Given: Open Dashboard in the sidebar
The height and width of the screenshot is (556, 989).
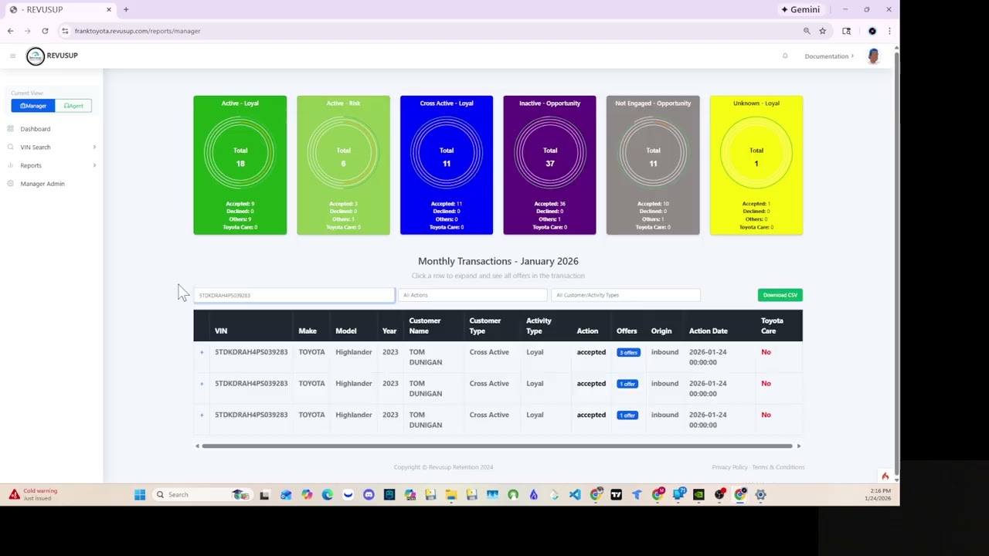Looking at the screenshot, I should click(35, 129).
